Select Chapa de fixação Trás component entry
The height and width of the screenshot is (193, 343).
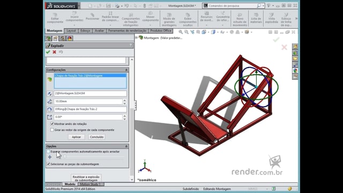90,76
